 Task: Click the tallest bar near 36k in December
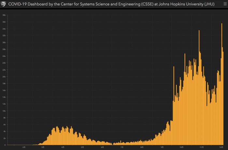(x=222, y=84)
